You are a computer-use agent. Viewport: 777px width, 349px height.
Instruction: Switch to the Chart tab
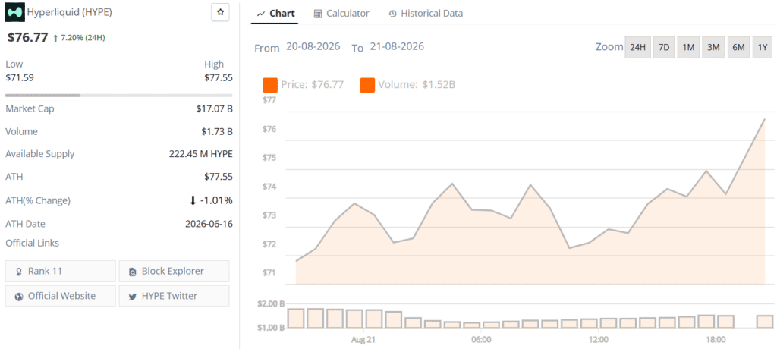point(276,14)
